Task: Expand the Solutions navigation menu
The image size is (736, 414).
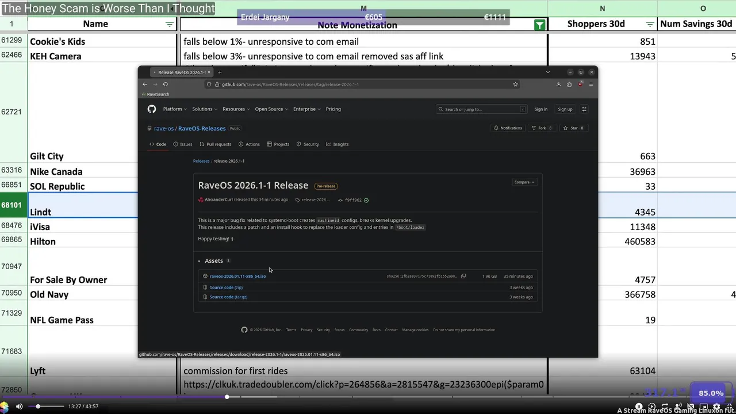Action: coord(205,109)
